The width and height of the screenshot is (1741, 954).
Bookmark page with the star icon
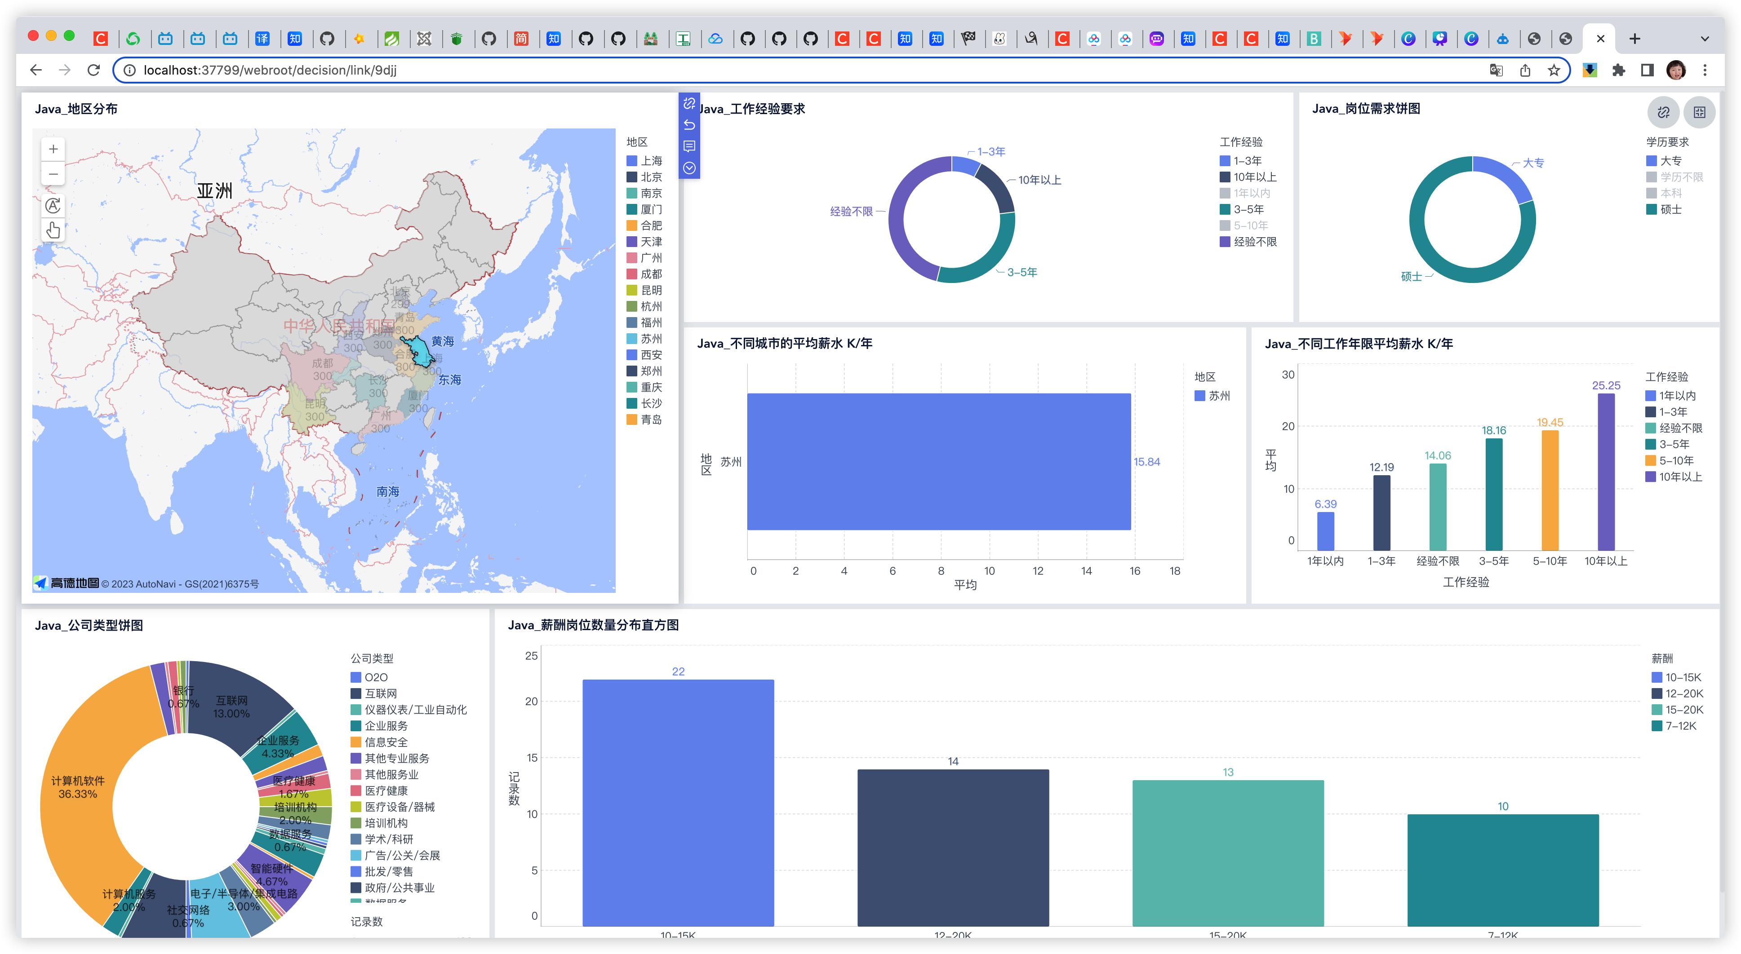(1554, 70)
